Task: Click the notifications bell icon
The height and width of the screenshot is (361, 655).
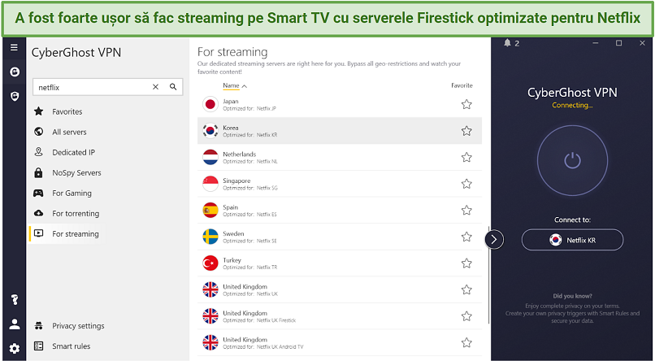Action: coord(507,43)
